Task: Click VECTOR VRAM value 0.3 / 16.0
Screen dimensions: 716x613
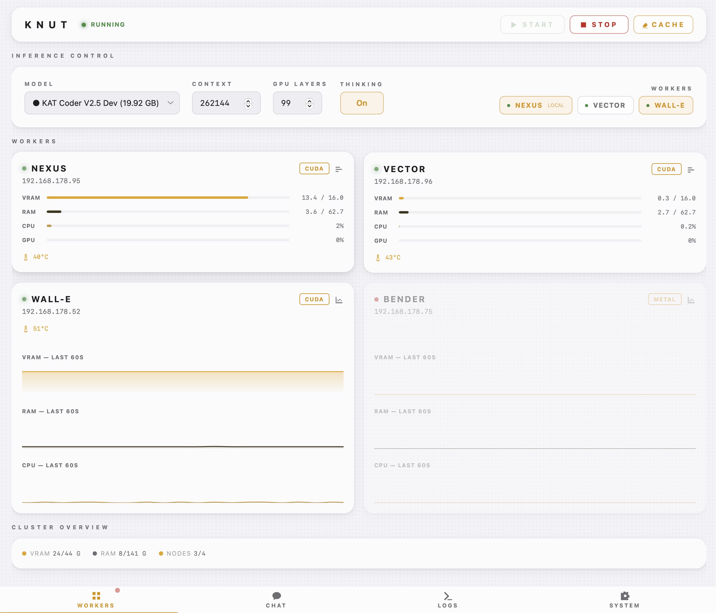Action: point(677,198)
